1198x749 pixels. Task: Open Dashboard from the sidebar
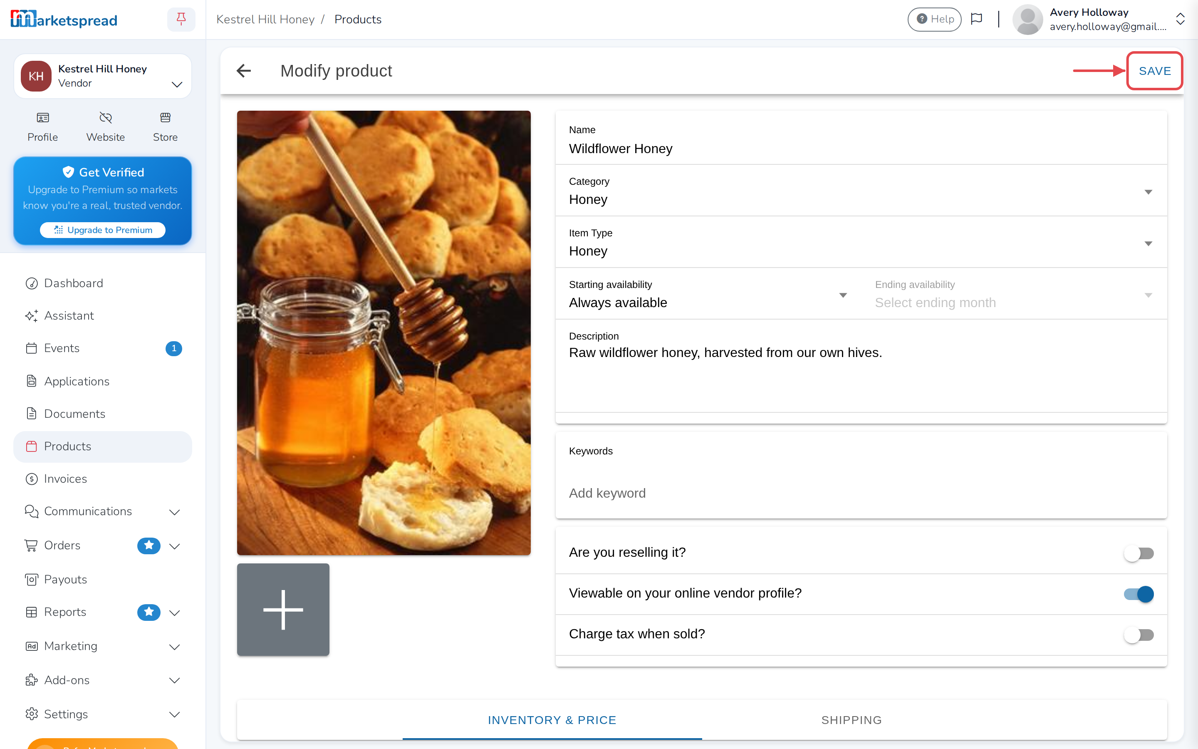[102, 283]
